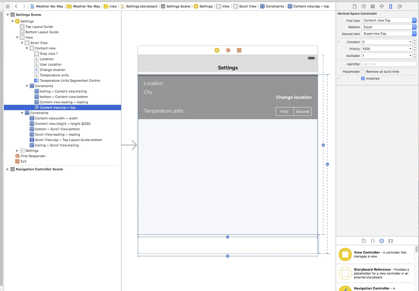The image size is (419, 291).
Task: Click the yellow view controller icon in scene dock
Action: tap(217, 50)
